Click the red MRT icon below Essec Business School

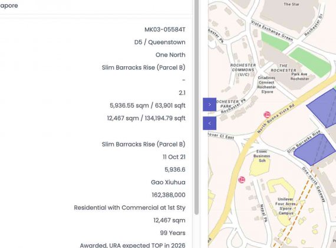[242, 180]
